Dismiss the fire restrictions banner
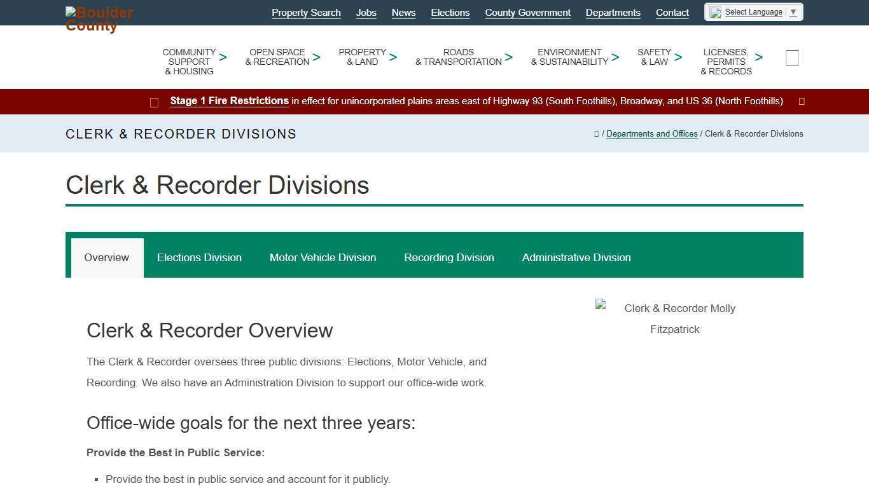 pyautogui.click(x=801, y=101)
